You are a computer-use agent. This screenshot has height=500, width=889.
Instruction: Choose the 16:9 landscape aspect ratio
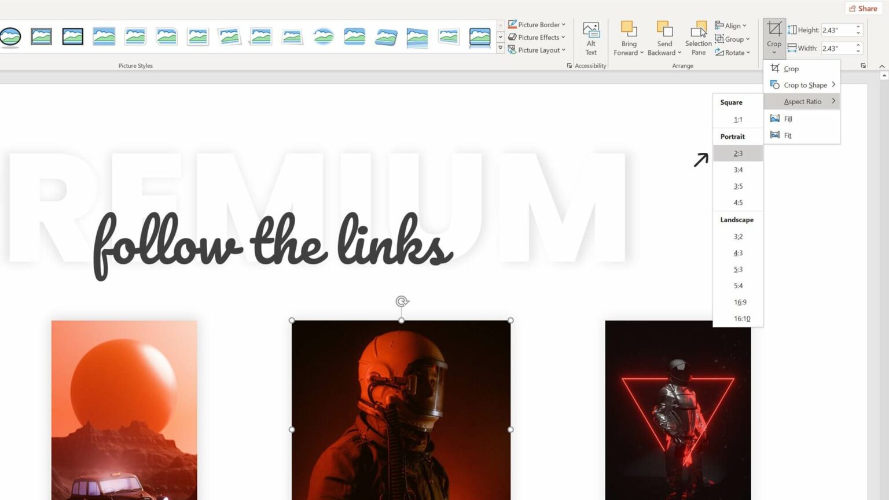click(740, 302)
